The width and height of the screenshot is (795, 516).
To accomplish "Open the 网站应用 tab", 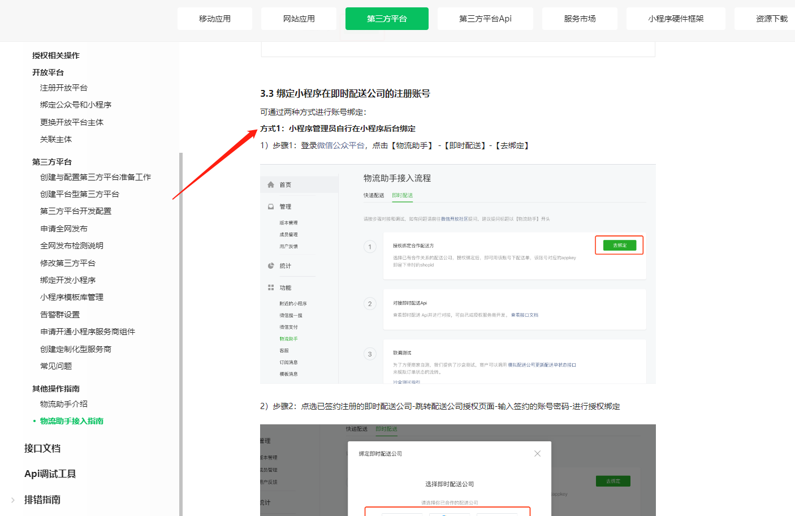I will coord(299,19).
